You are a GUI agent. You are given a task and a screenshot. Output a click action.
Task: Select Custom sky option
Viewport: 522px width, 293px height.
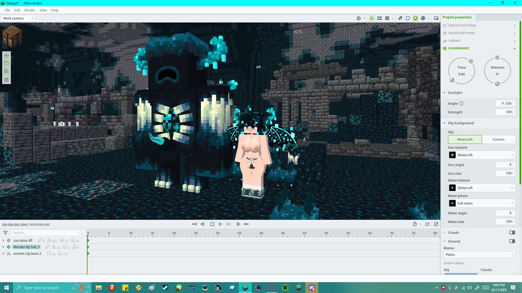(499, 139)
